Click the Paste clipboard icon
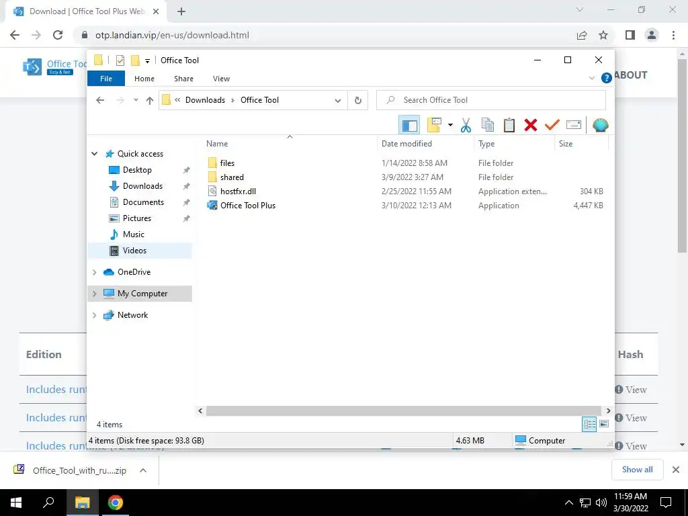688x516 pixels. (509, 125)
